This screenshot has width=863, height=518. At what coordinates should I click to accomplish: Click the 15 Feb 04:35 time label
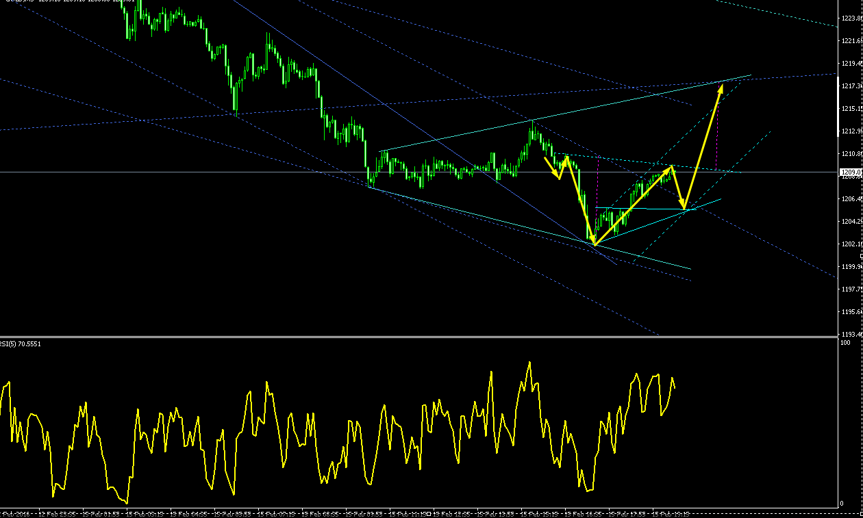click(x=189, y=513)
